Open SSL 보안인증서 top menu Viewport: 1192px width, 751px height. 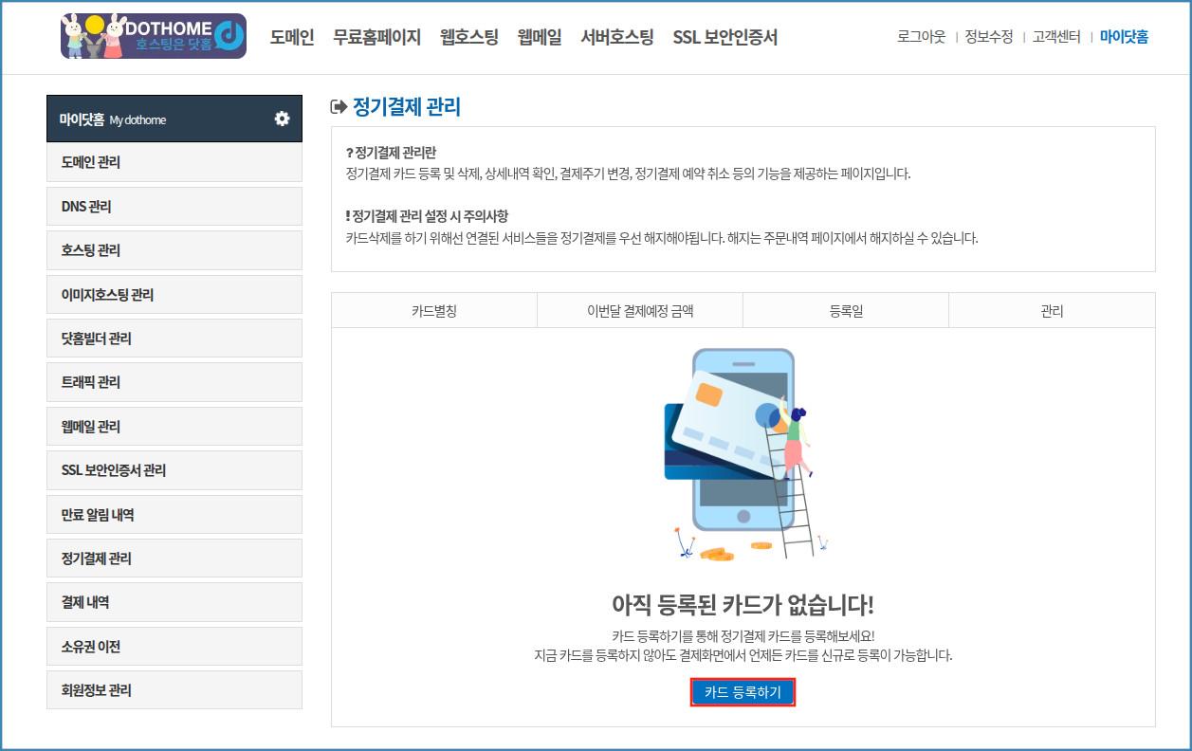click(x=724, y=37)
